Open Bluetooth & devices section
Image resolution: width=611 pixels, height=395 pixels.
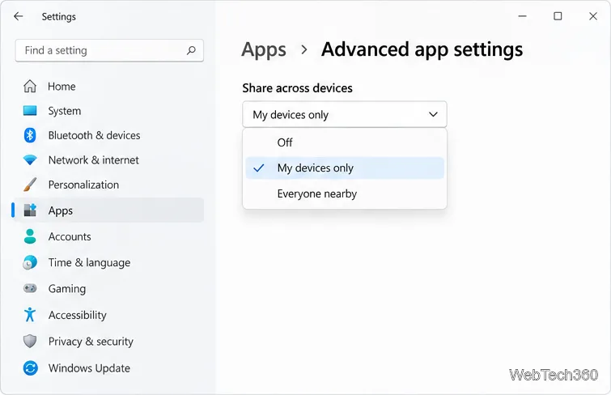click(109, 135)
